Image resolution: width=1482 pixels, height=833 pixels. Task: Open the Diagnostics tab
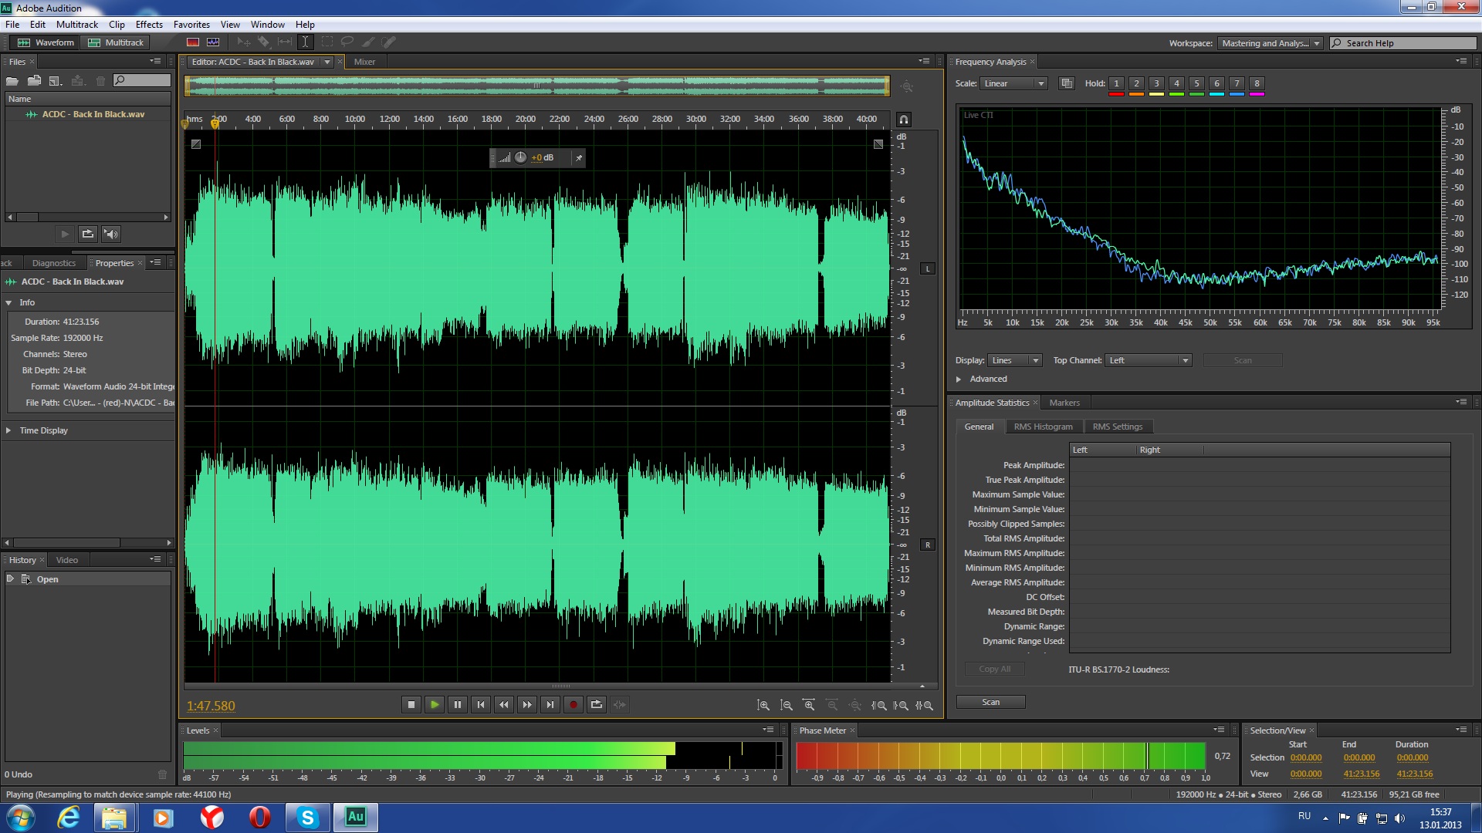(54, 263)
